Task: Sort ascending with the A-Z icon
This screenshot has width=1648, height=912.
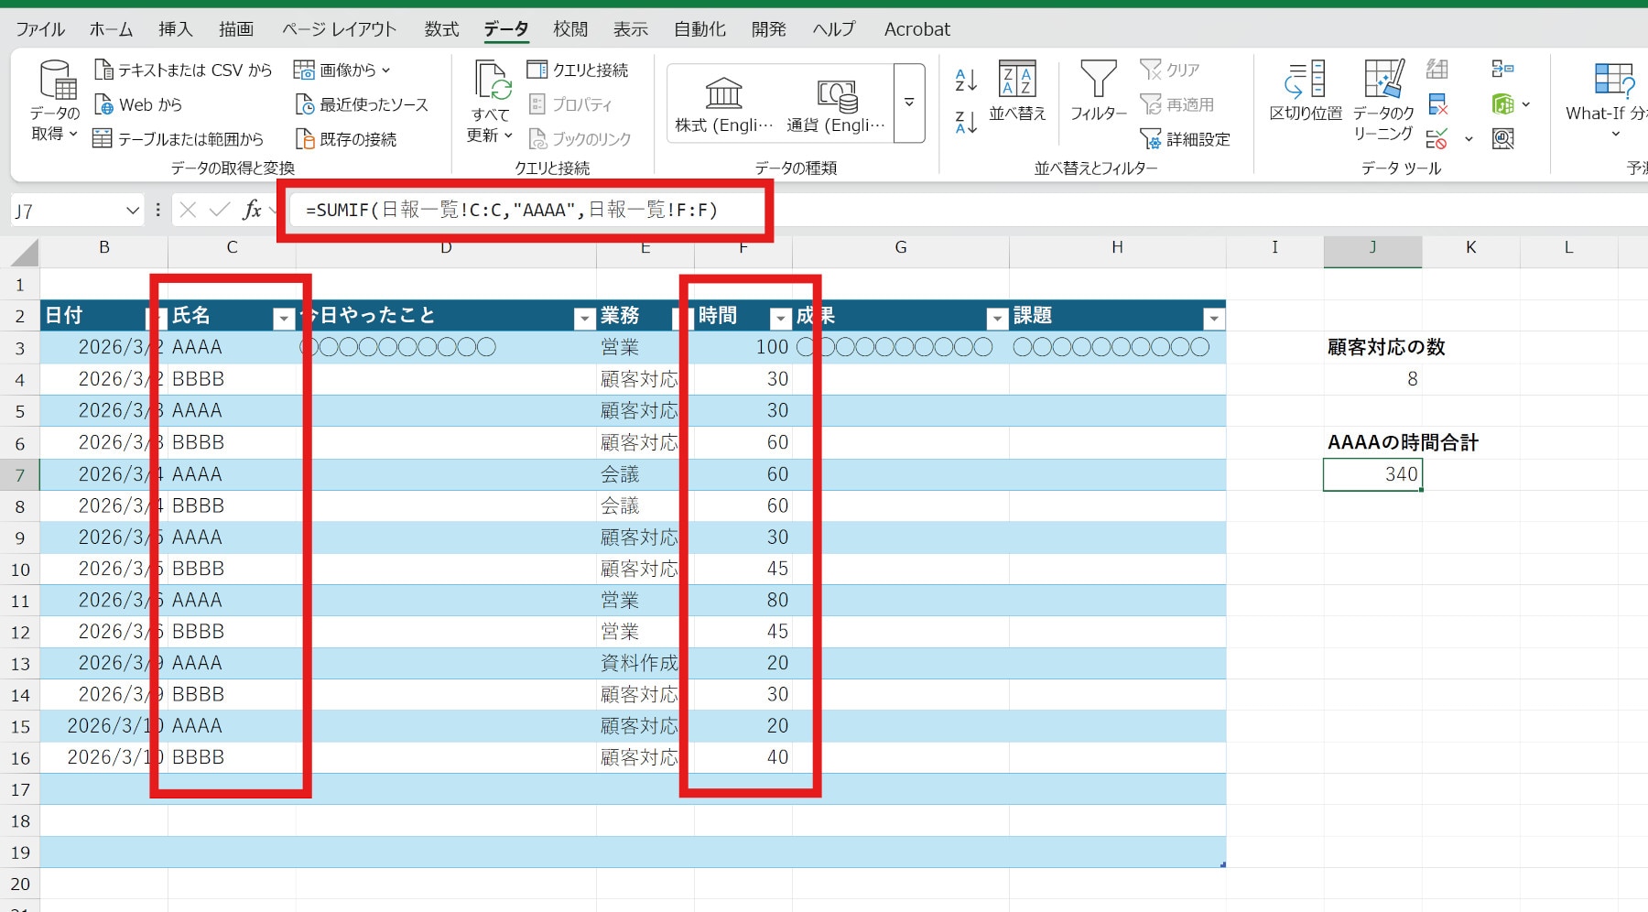Action: pyautogui.click(x=965, y=81)
